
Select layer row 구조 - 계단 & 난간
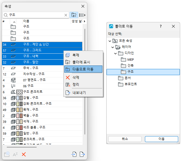42,45
